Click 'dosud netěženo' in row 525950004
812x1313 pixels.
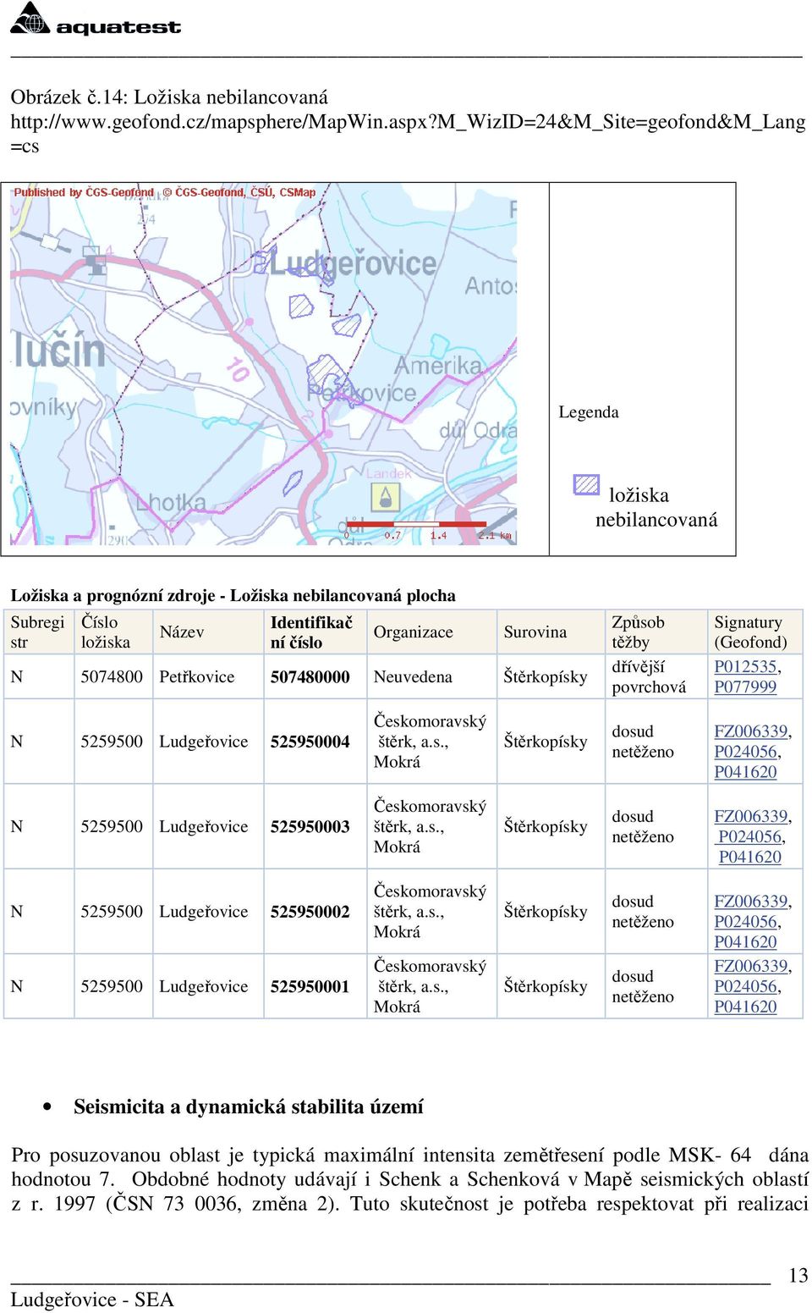point(643,742)
